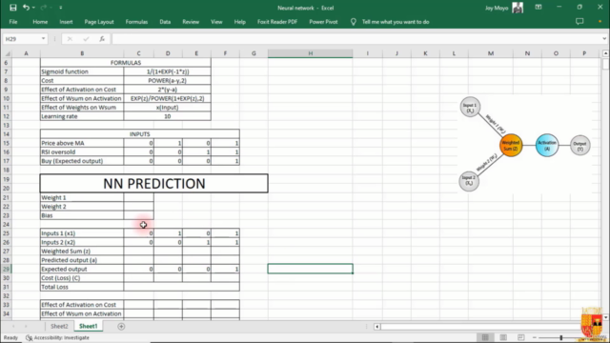This screenshot has width=610, height=343.
Task: Click the Learning rate value 10 cell
Action: pyautogui.click(x=168, y=116)
